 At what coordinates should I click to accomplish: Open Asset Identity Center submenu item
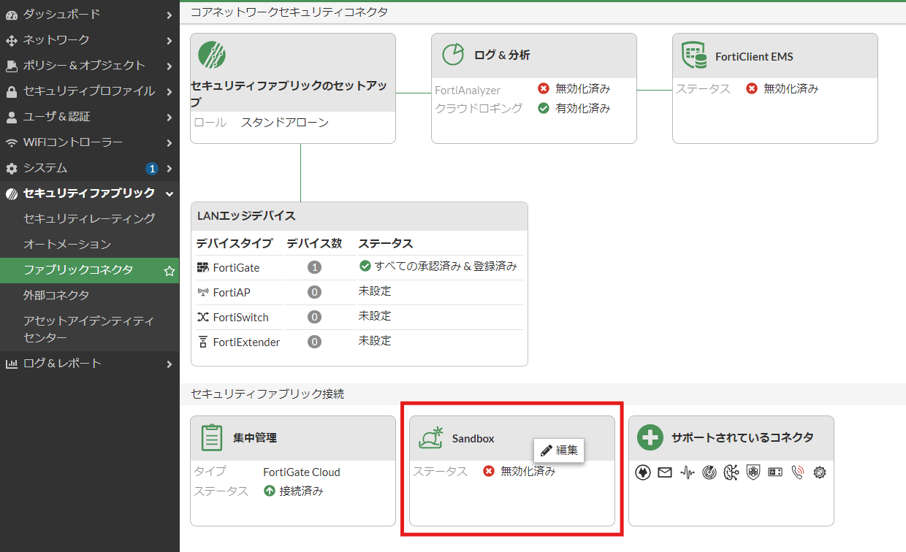(x=89, y=329)
